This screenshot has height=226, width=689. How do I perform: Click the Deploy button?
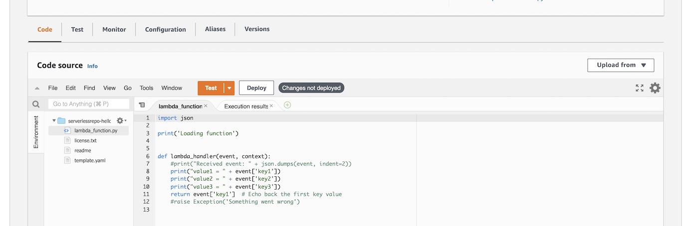pos(256,88)
